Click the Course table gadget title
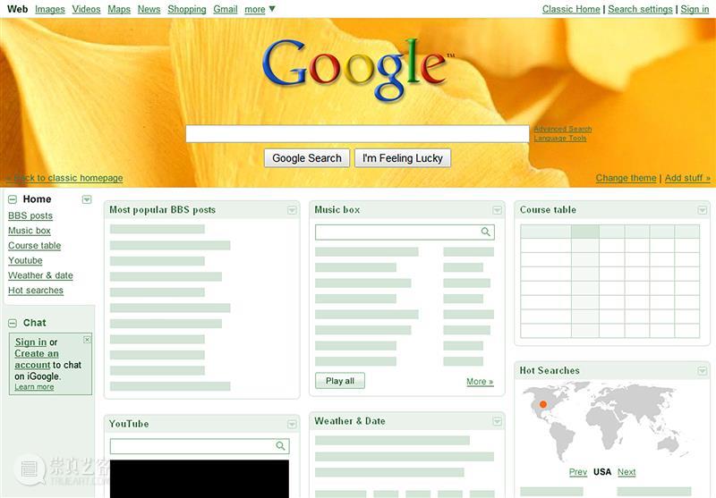 (548, 210)
